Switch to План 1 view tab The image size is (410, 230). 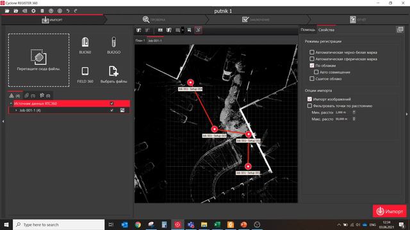[140, 40]
